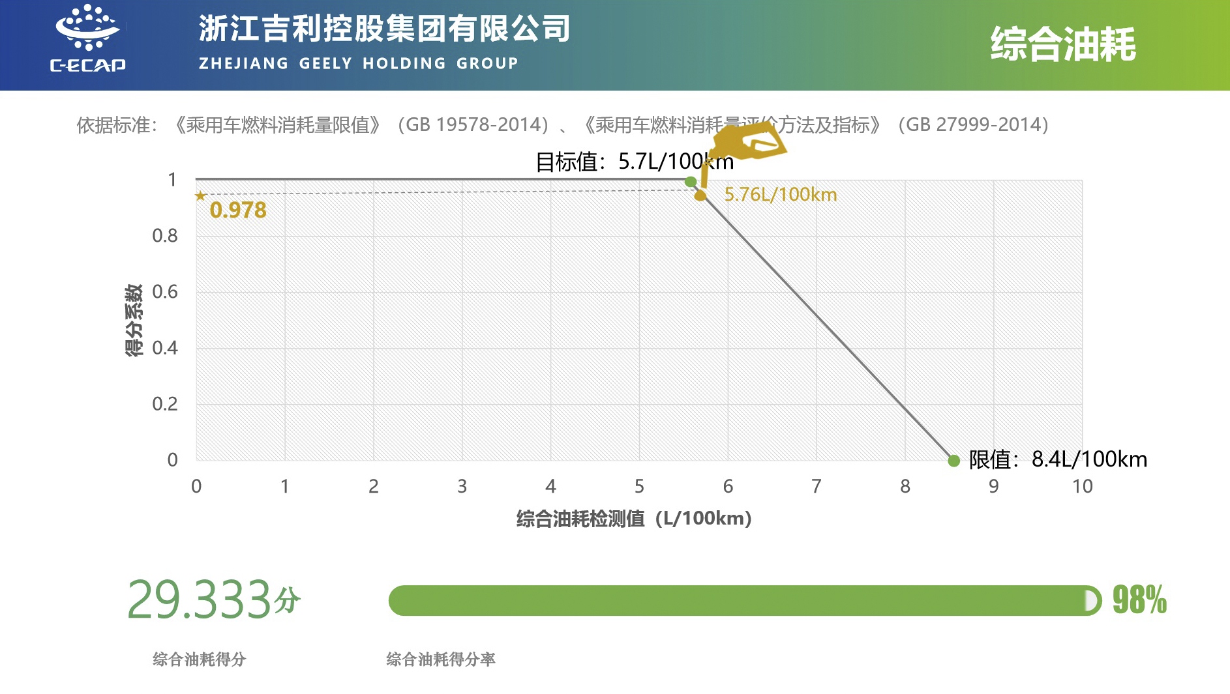Click the 7 x-axis tick label
Screen dimensions: 1230x694
click(x=816, y=487)
